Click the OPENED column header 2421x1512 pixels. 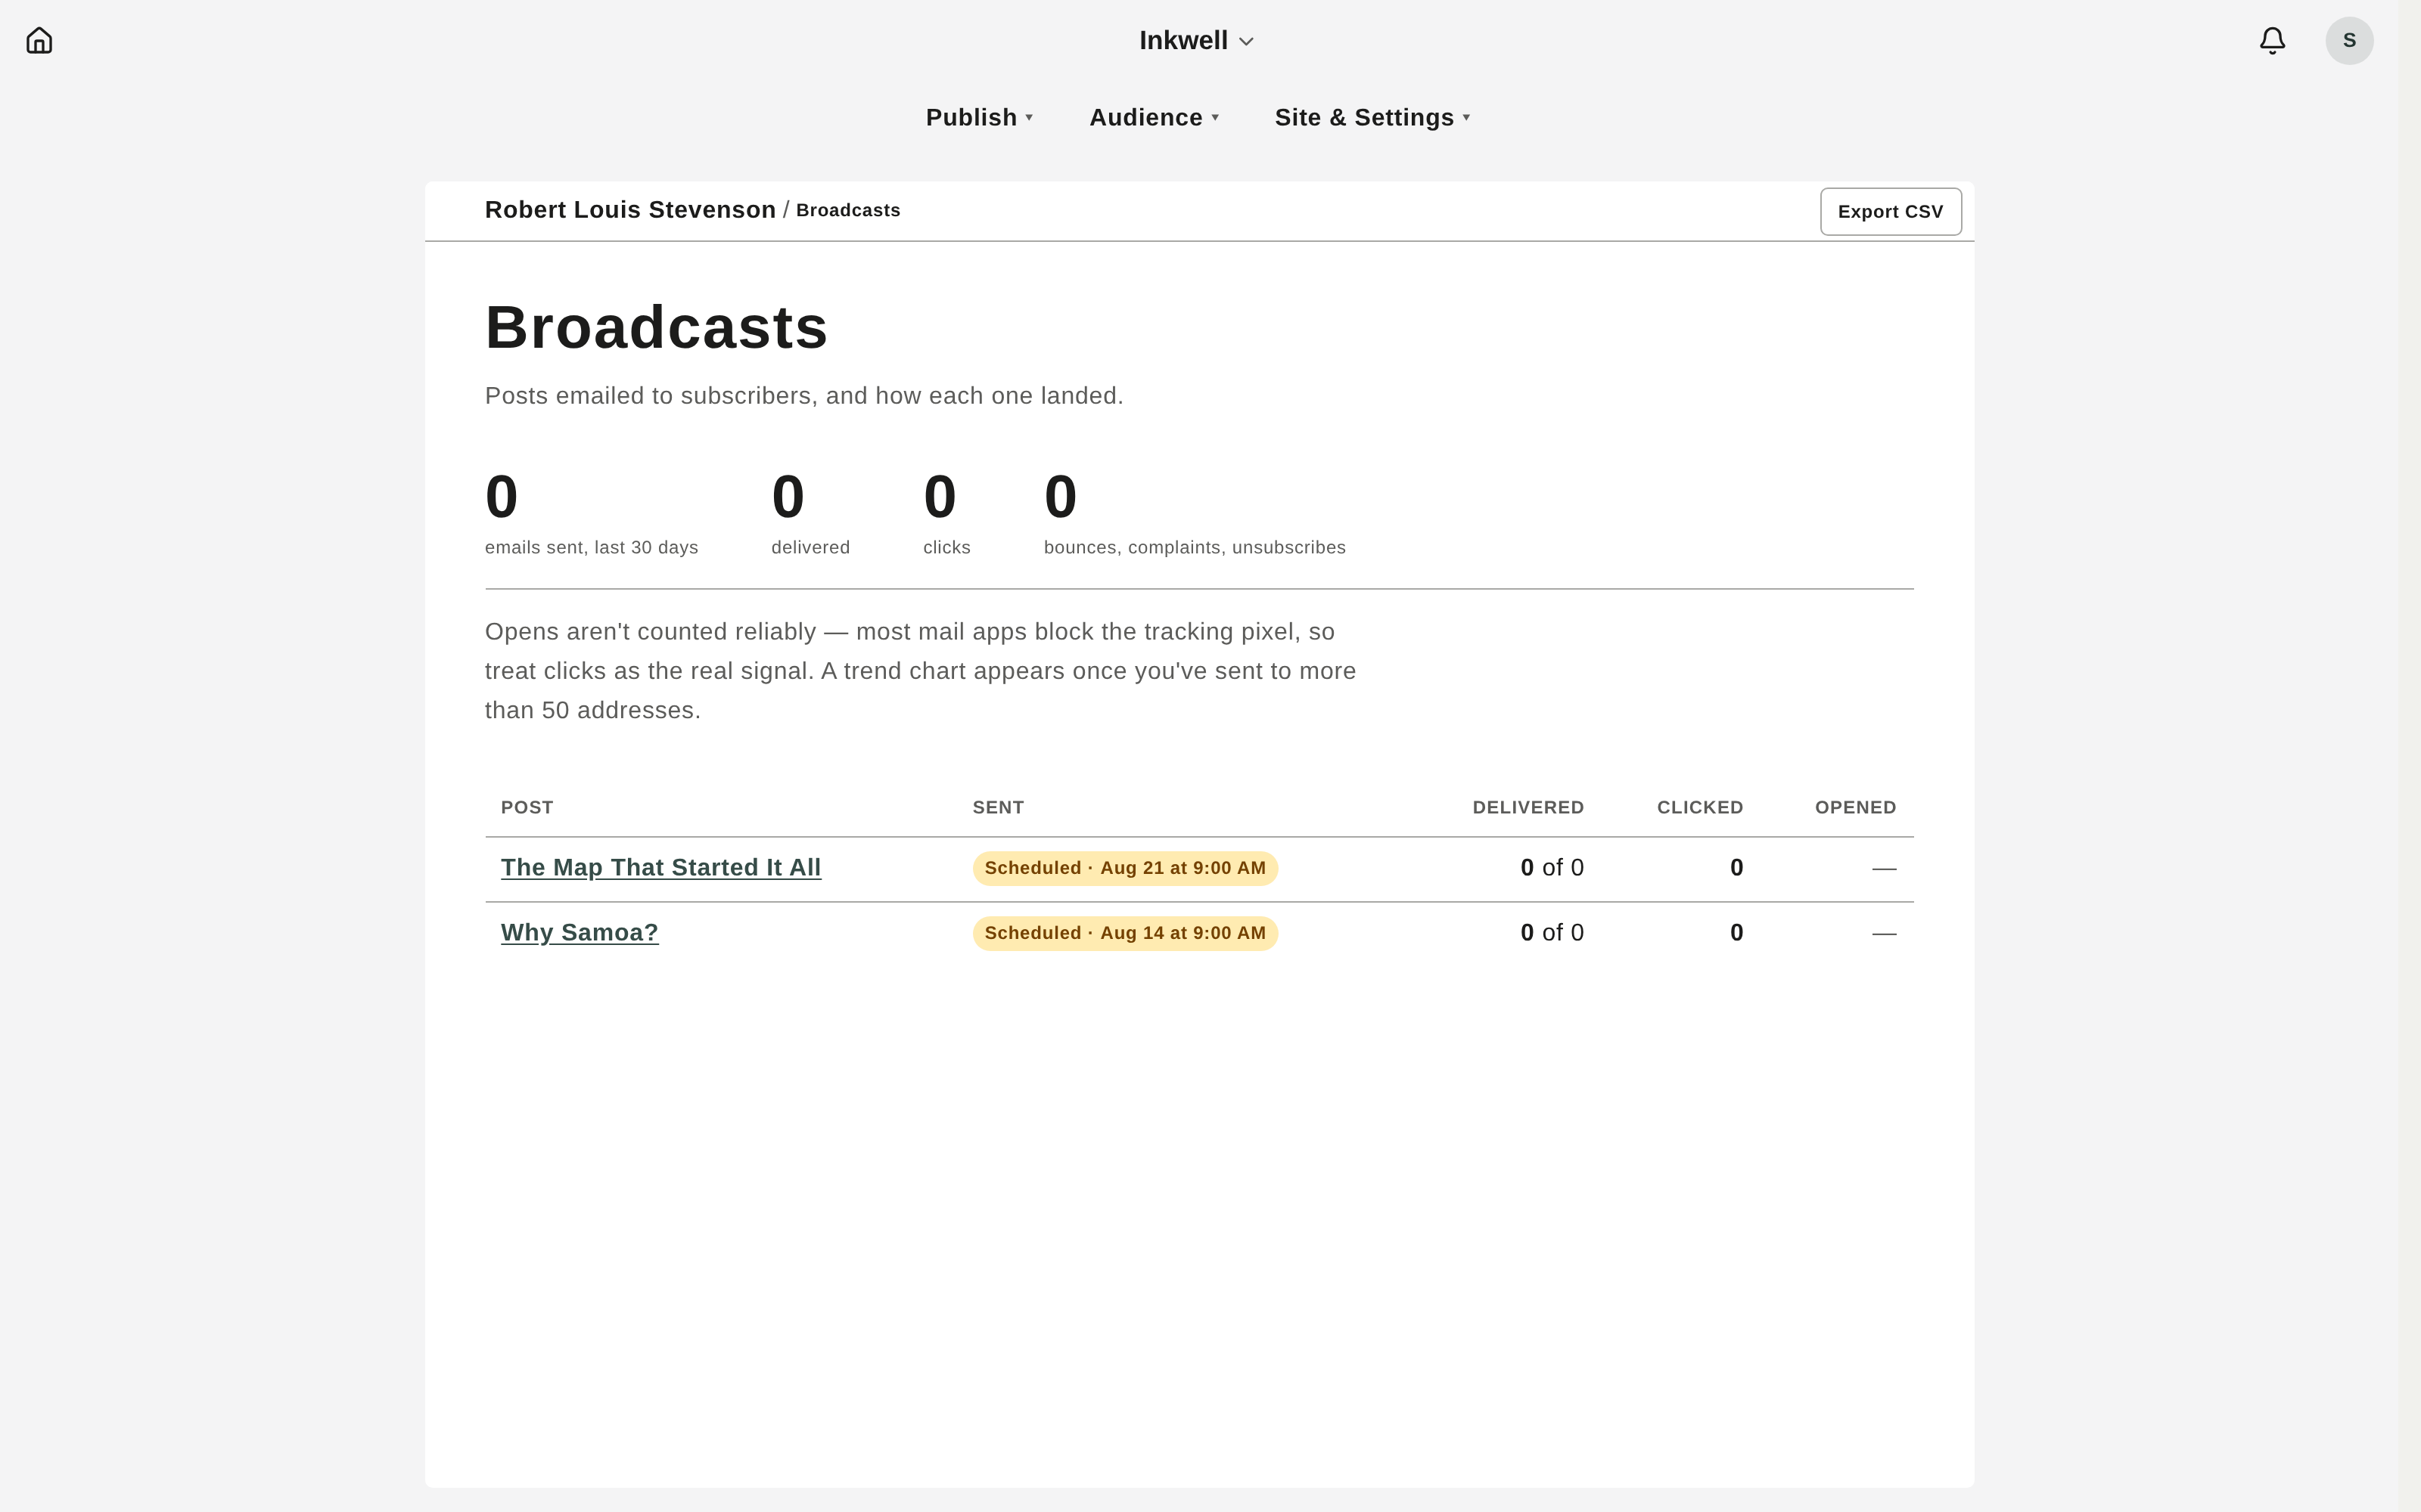click(1856, 807)
